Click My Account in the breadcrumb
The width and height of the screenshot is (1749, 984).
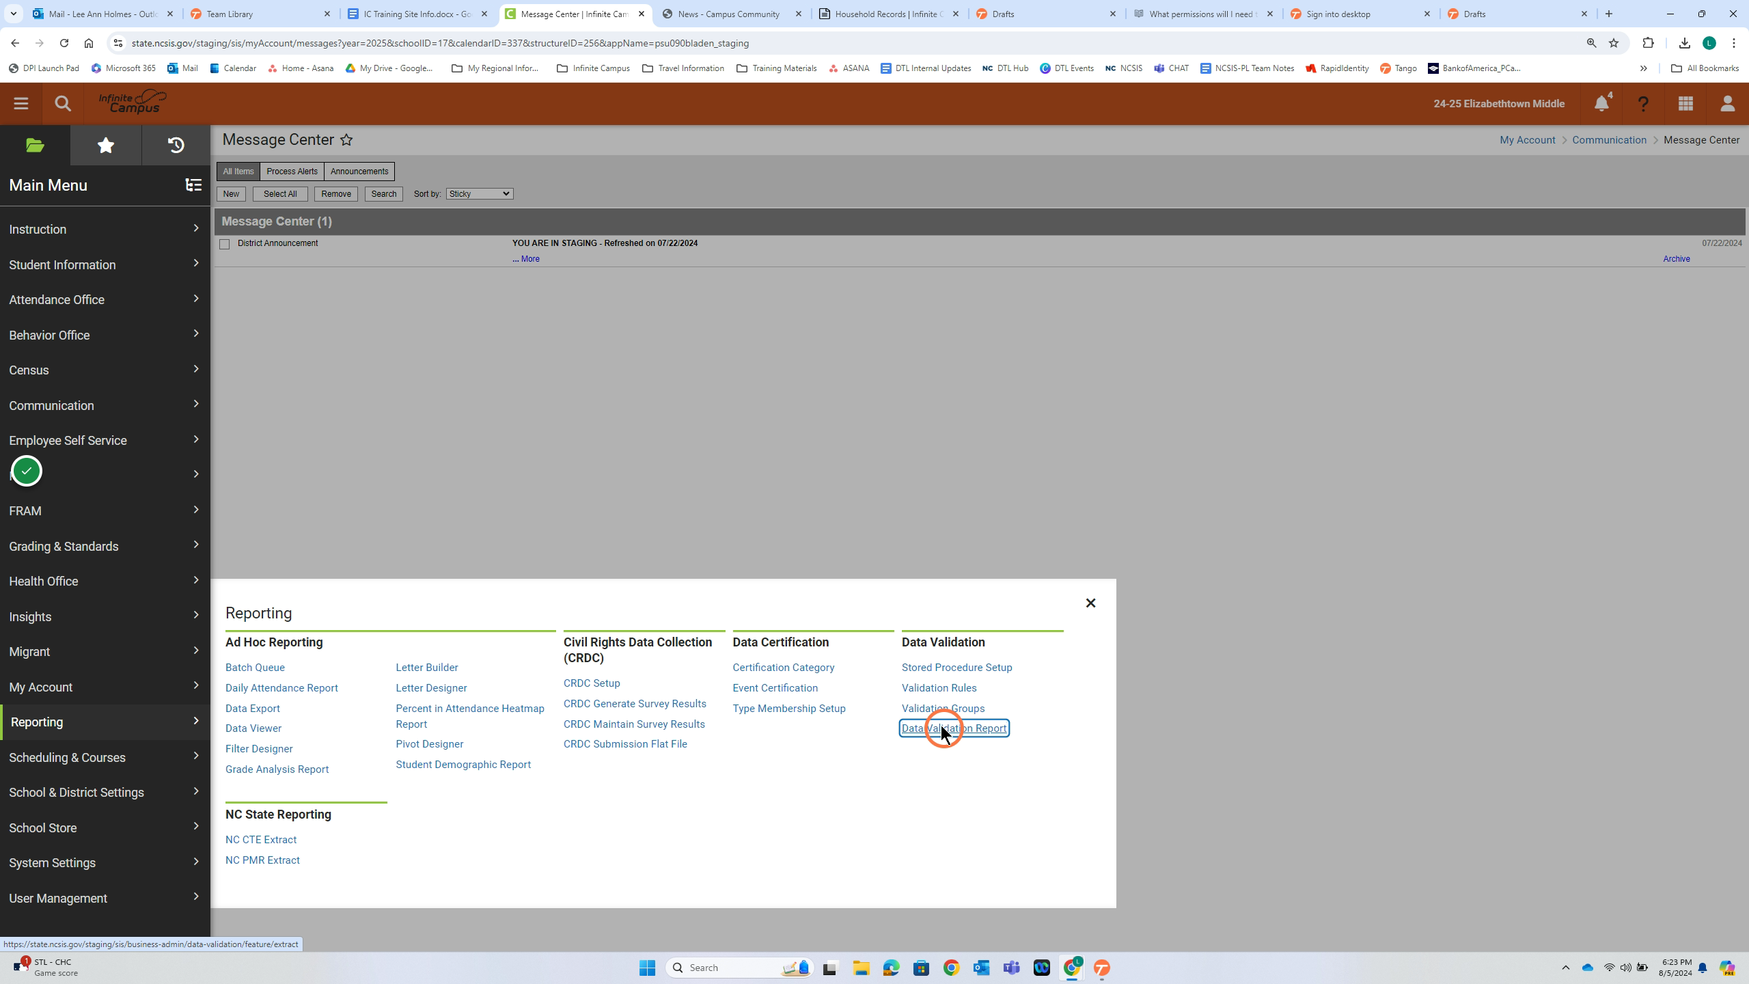pyautogui.click(x=1527, y=140)
